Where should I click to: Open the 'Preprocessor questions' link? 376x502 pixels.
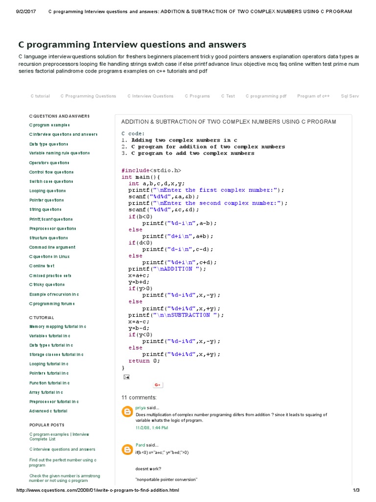pyautogui.click(x=52, y=228)
